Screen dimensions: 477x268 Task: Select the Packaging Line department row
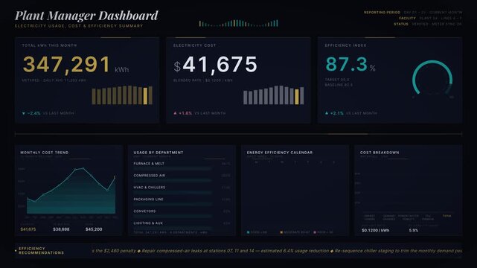tap(182, 201)
